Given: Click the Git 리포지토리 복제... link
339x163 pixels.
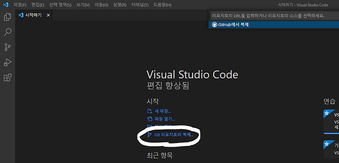Looking at the screenshot, I should 174,135.
